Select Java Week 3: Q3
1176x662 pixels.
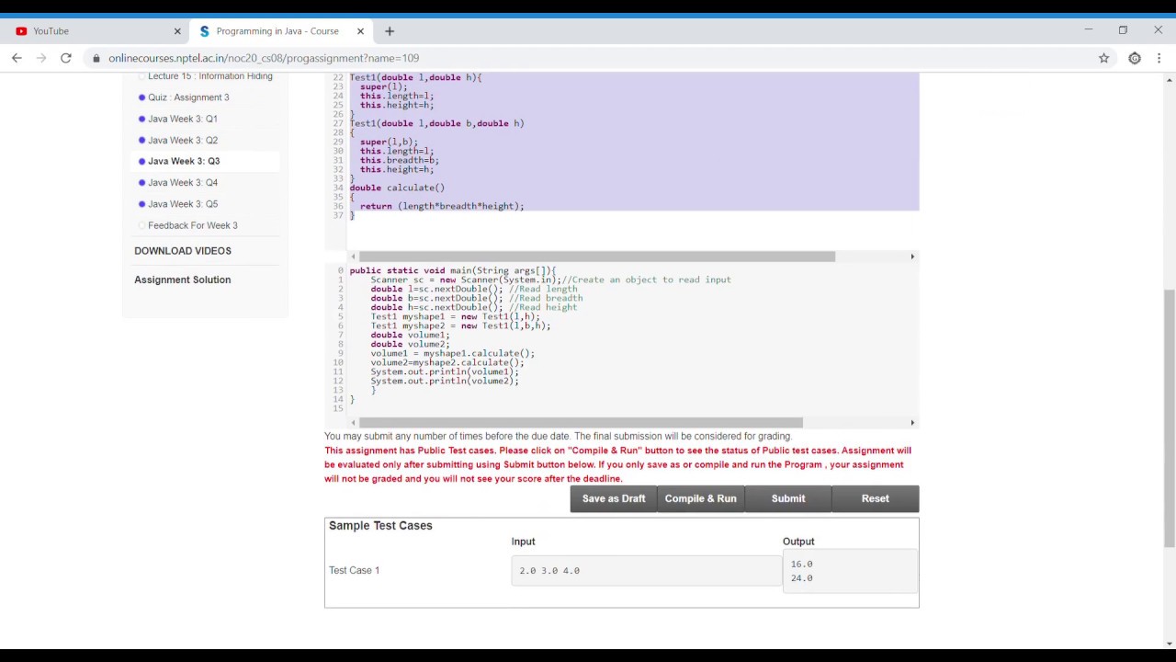pos(184,161)
